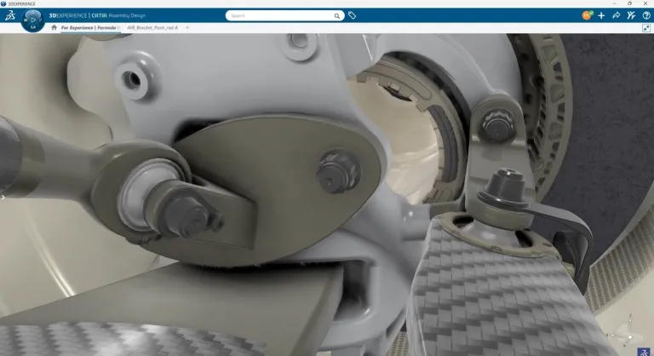Click the compass play button
The image size is (654, 356).
pos(33,20)
